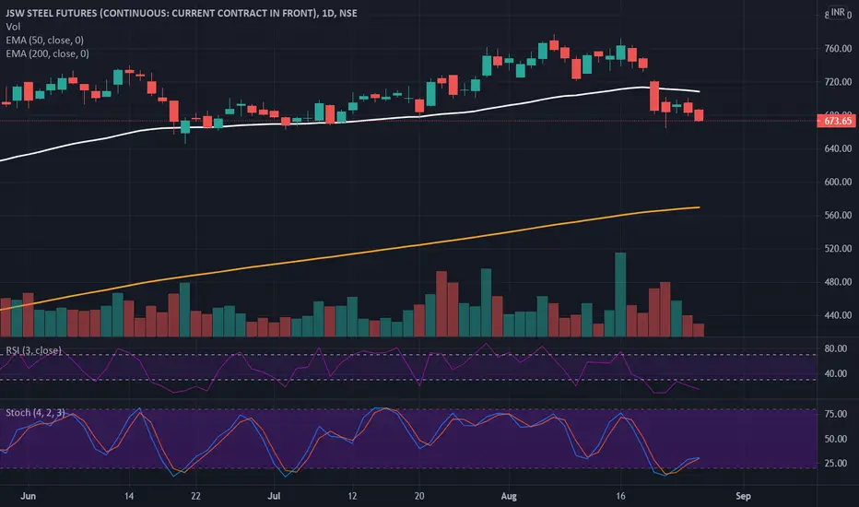
Task: Click the 14 date label on time axis
Action: 129,496
